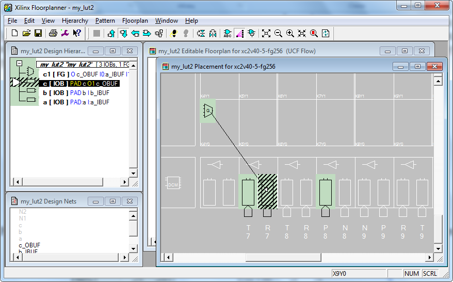Click the zoom to fit icon

pos(266,34)
